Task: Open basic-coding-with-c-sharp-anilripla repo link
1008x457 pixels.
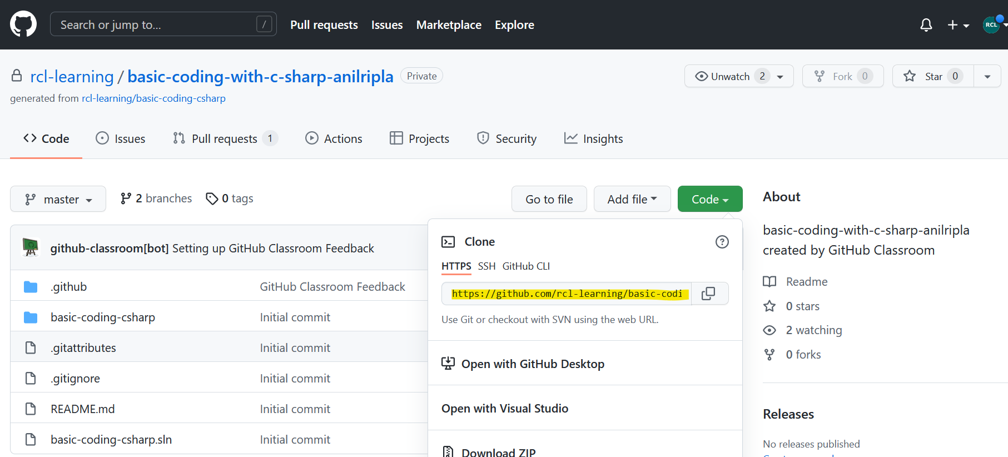Action: click(260, 76)
